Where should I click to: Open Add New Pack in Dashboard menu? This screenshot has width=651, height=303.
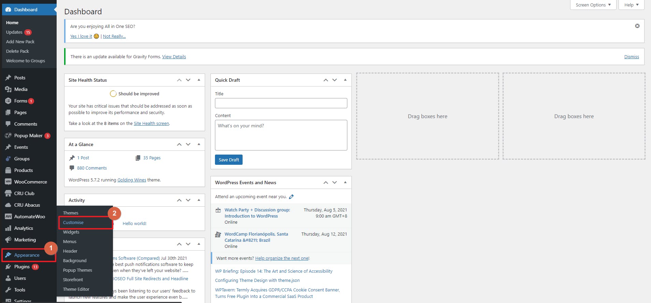pyautogui.click(x=20, y=42)
